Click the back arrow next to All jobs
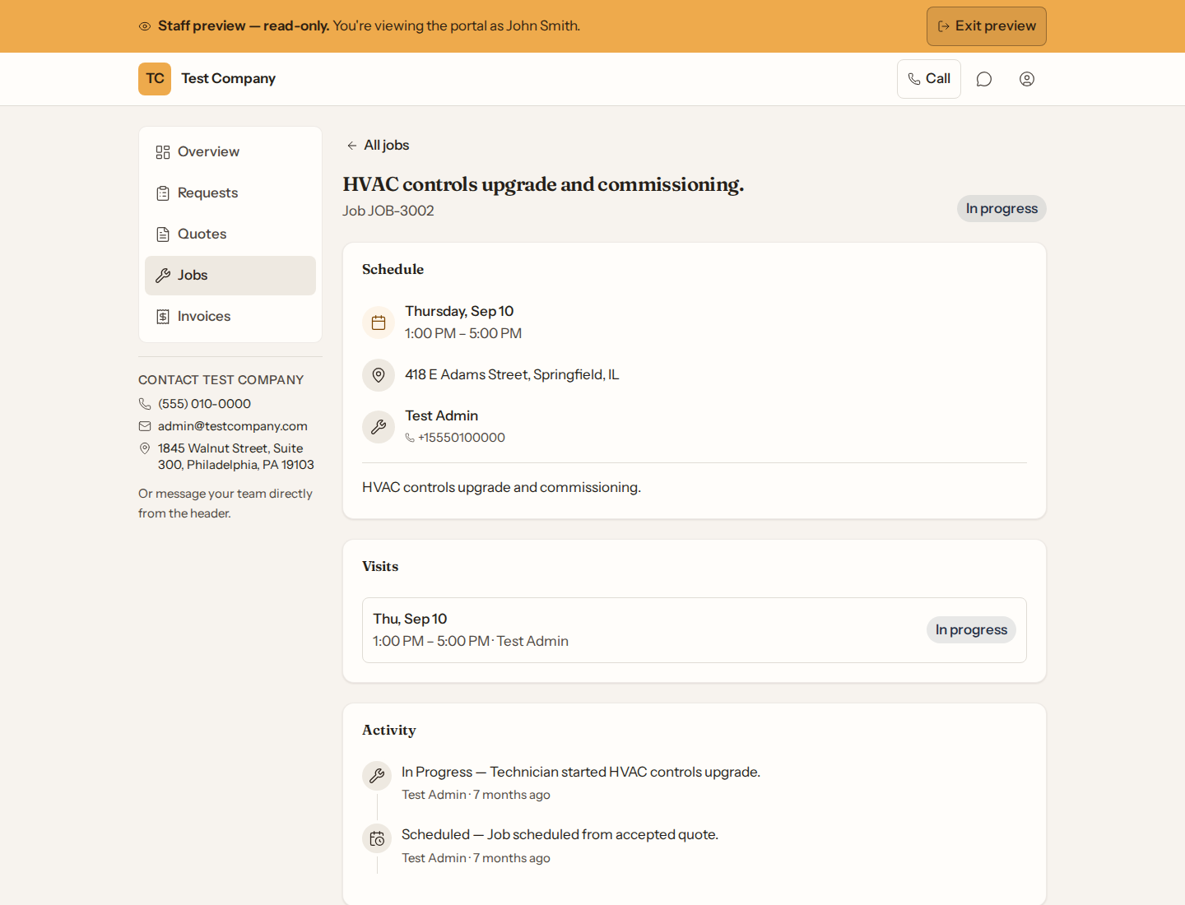Screen dimensions: 1185x905 coord(352,146)
